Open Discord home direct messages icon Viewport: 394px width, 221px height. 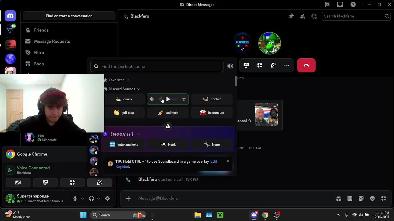pos(10,16)
